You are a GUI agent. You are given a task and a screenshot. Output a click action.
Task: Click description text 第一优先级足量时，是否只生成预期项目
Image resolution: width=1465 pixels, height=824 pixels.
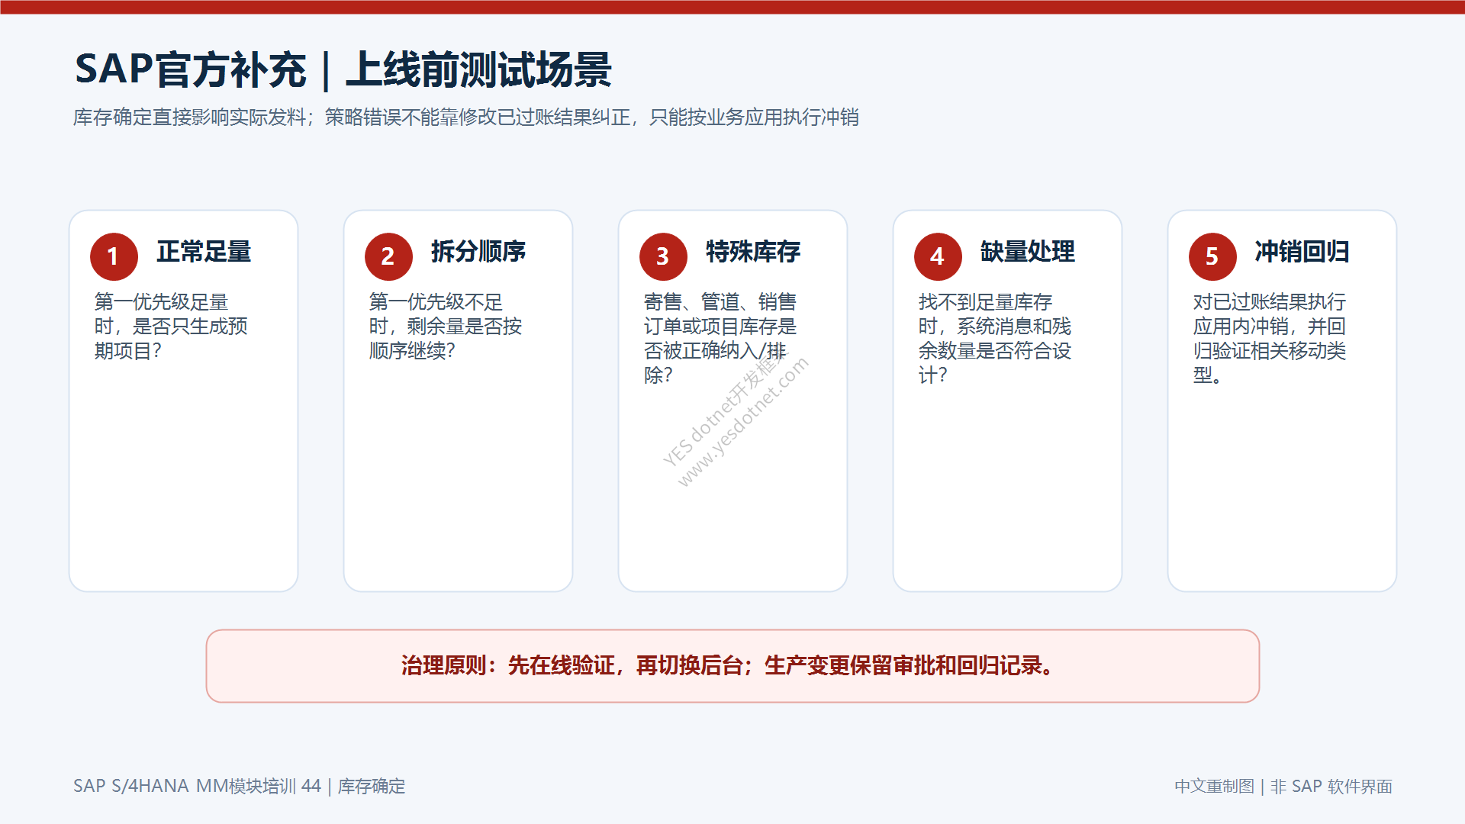pos(171,327)
